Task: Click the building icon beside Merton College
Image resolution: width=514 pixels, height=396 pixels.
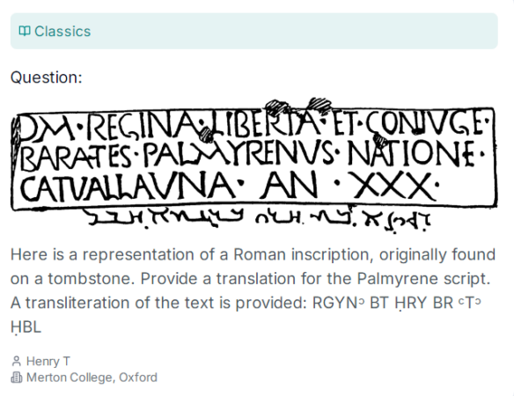Action: click(17, 378)
